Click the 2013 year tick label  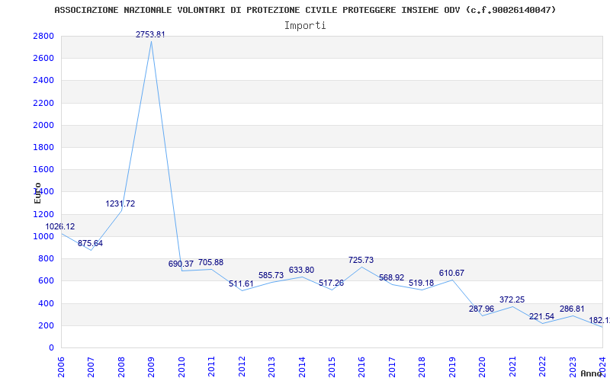click(271, 367)
